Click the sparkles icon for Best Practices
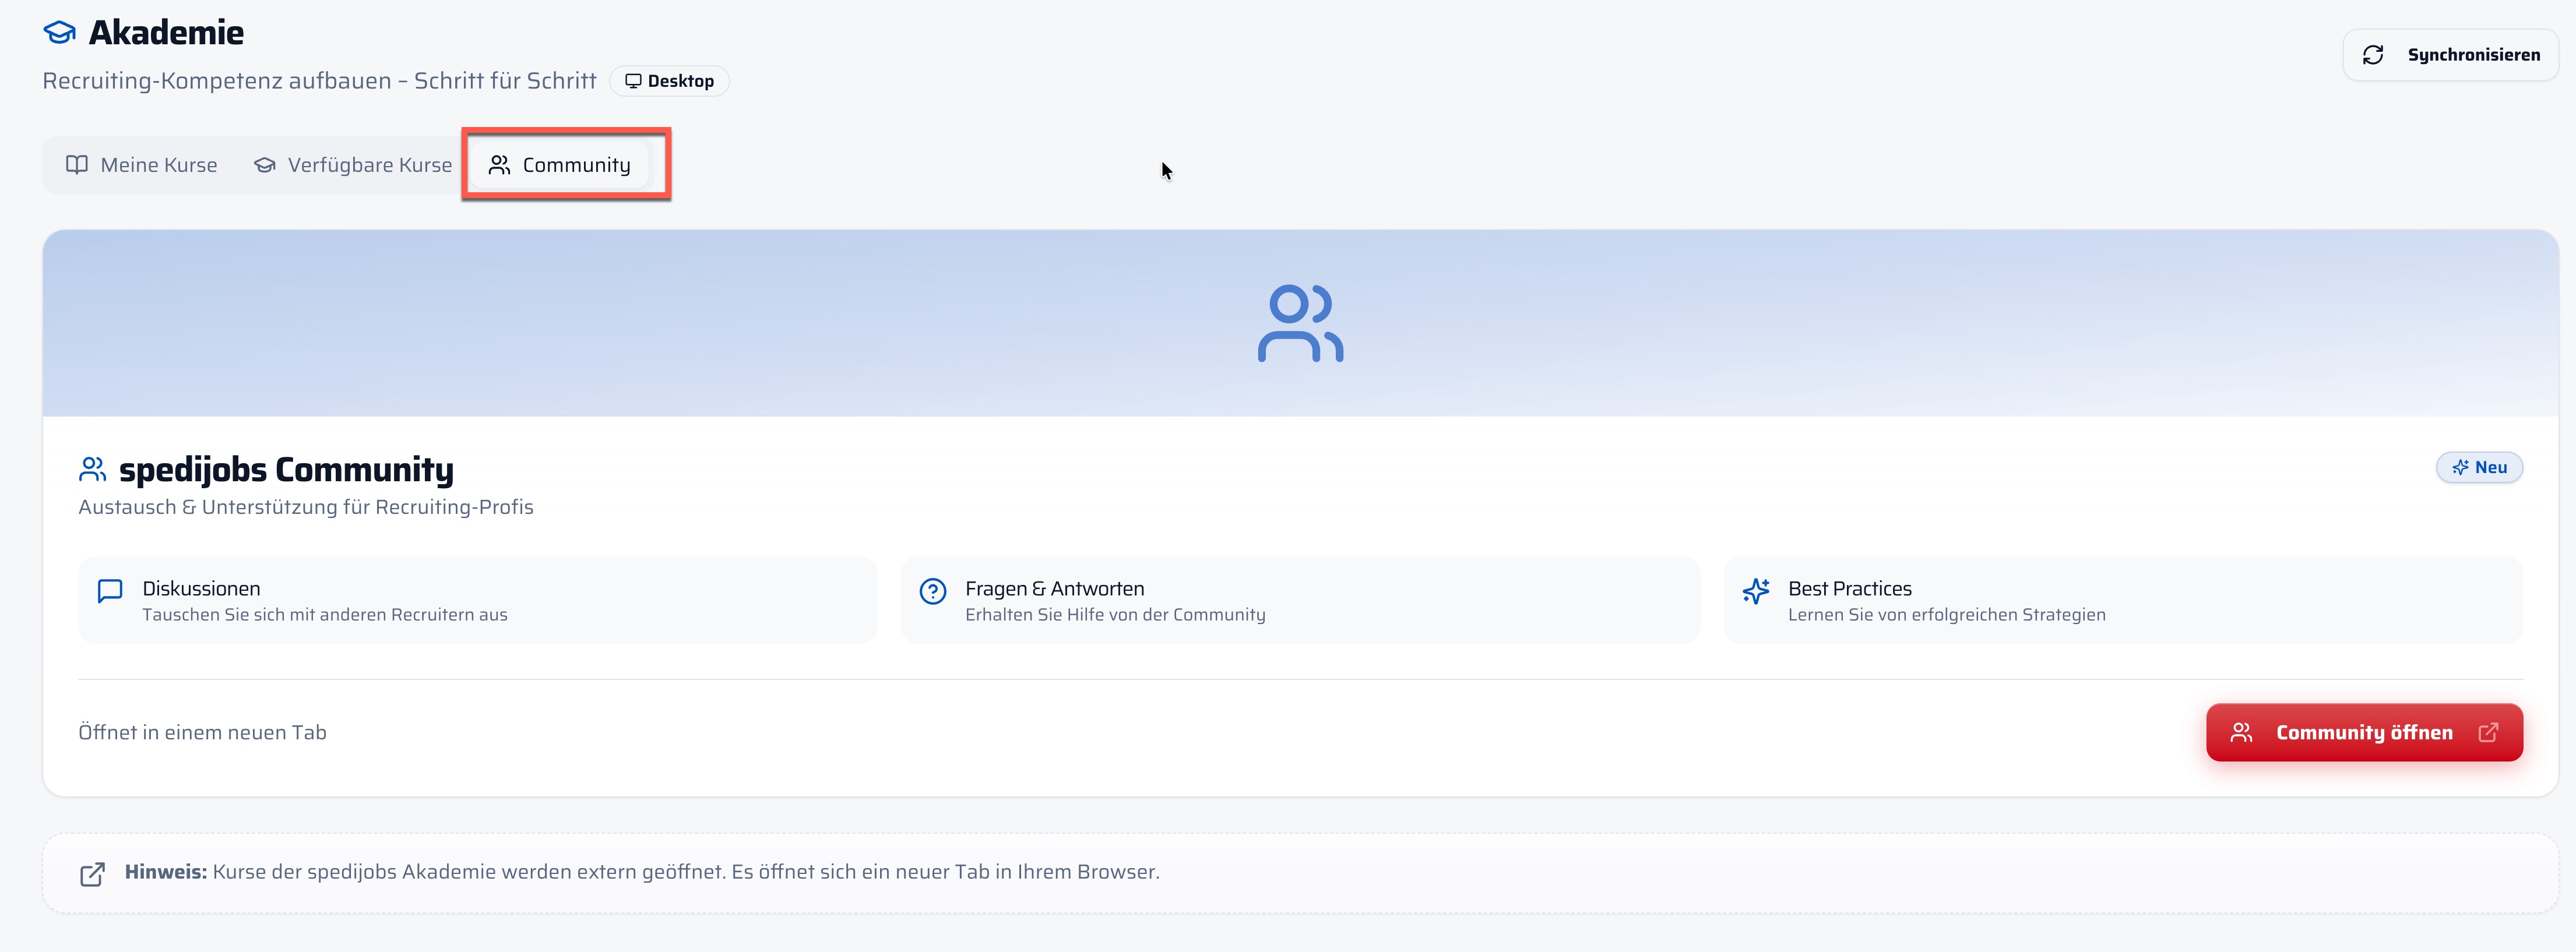2576x952 pixels. 1756,591
